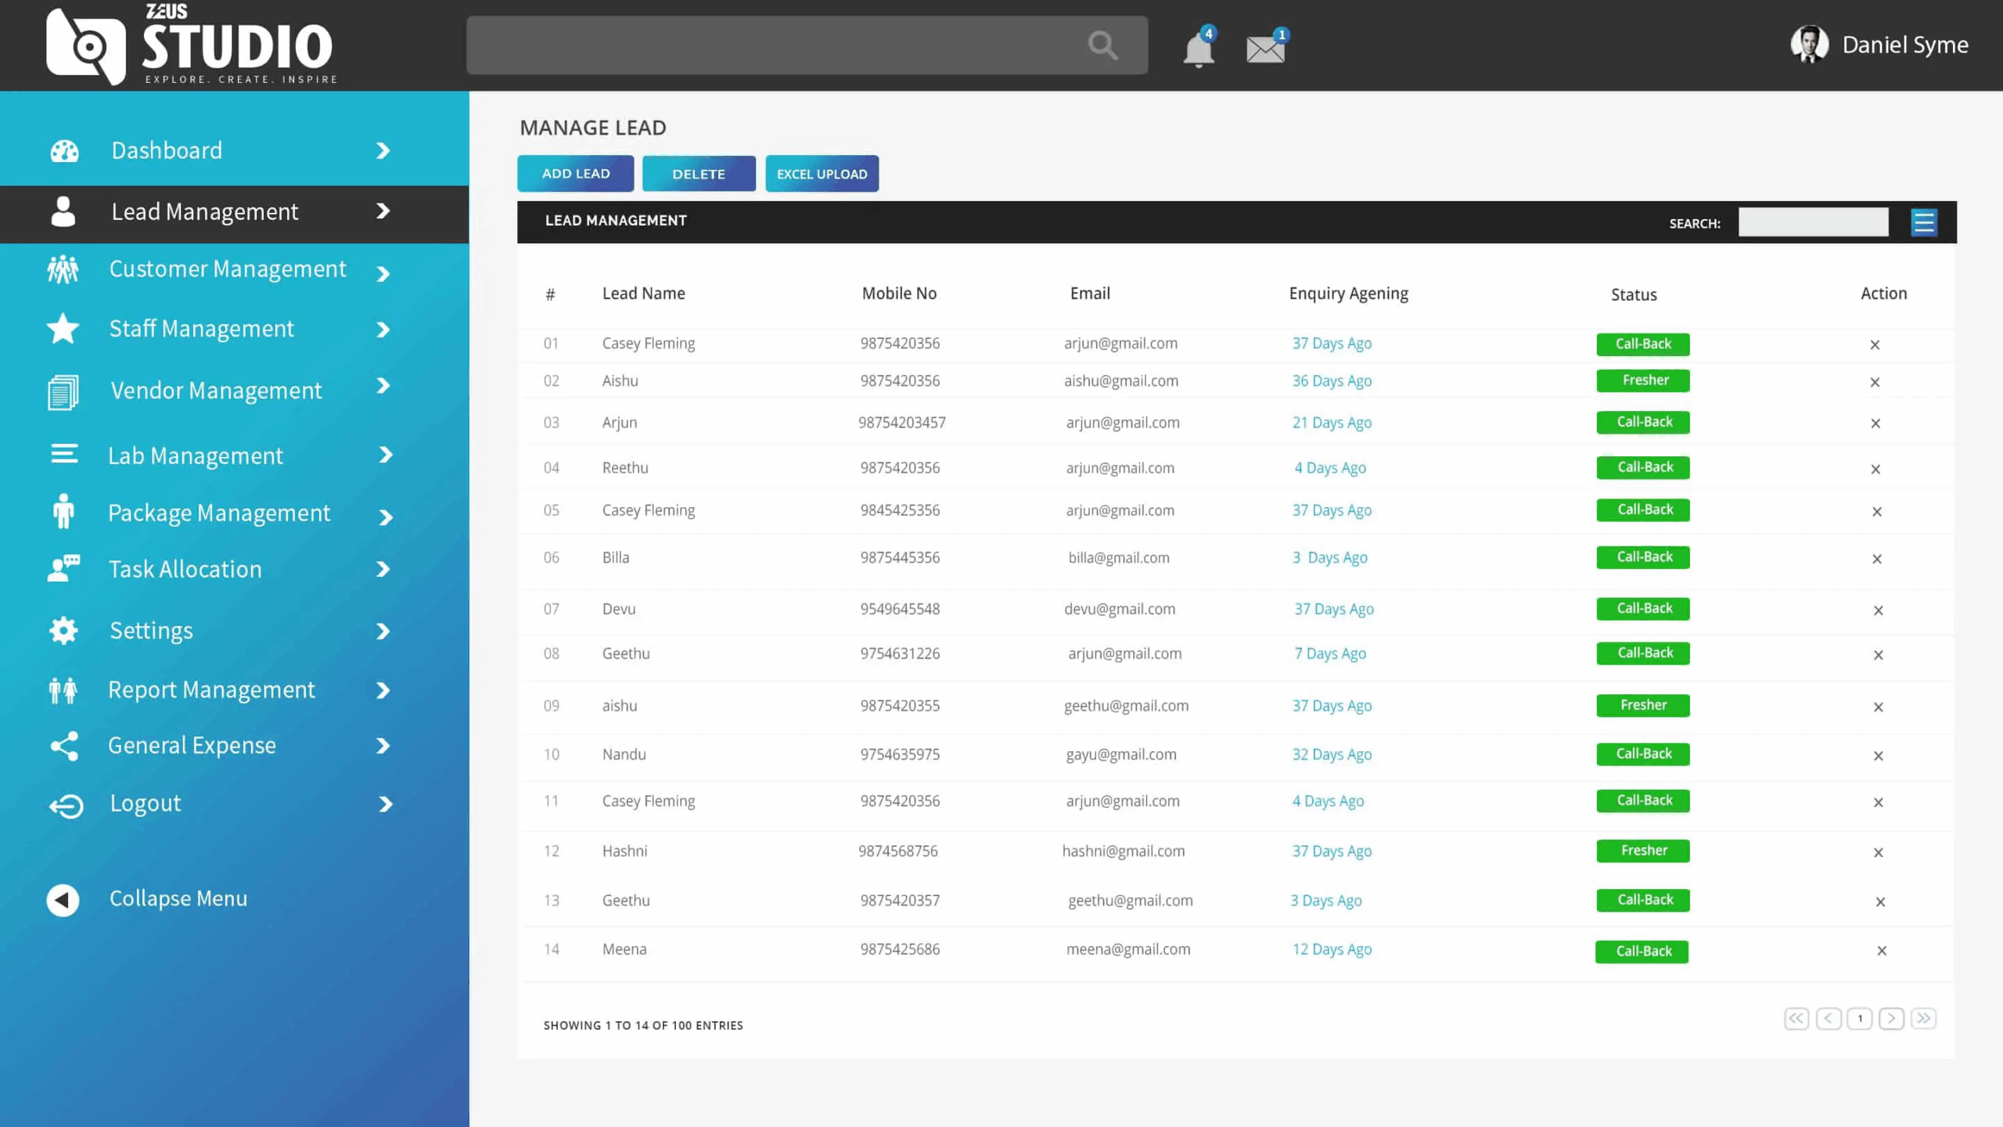Delete Devu row with X icon
This screenshot has height=1127, width=2003.
tap(1879, 610)
